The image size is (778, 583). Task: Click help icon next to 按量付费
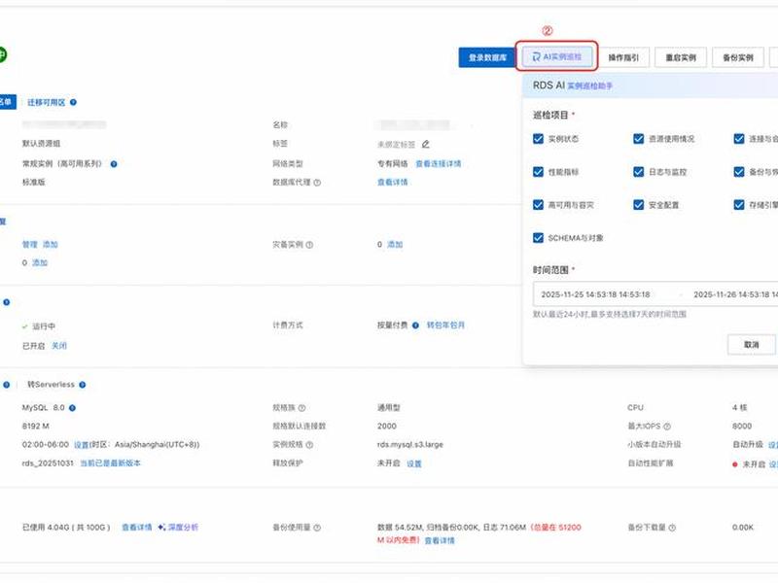(x=415, y=326)
